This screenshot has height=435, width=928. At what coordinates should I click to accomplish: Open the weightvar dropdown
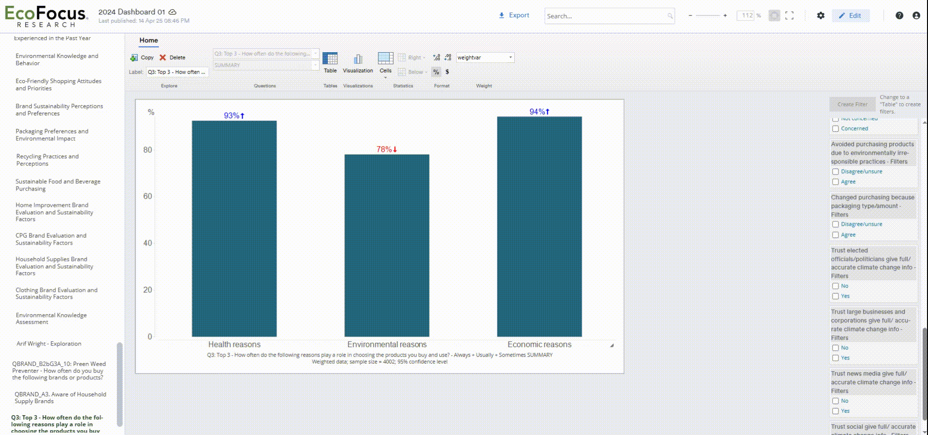485,57
